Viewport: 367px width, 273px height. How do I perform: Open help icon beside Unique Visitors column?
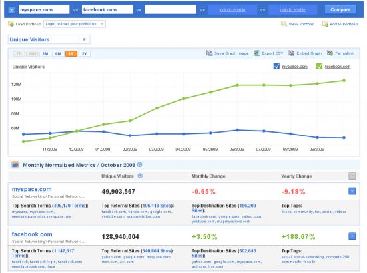coord(140,176)
